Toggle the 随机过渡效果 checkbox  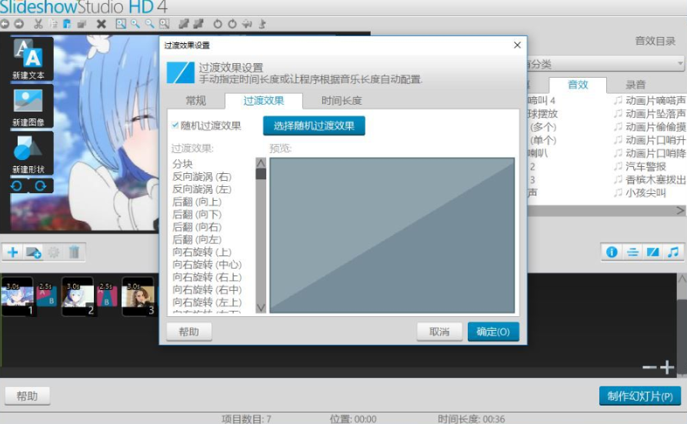pos(175,125)
